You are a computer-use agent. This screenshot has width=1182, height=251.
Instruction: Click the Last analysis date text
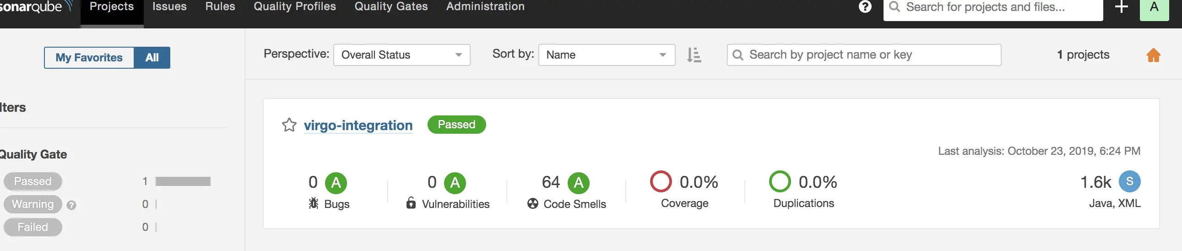(1039, 152)
